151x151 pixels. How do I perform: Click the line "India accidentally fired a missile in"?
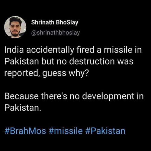pyautogui.click(x=73, y=50)
